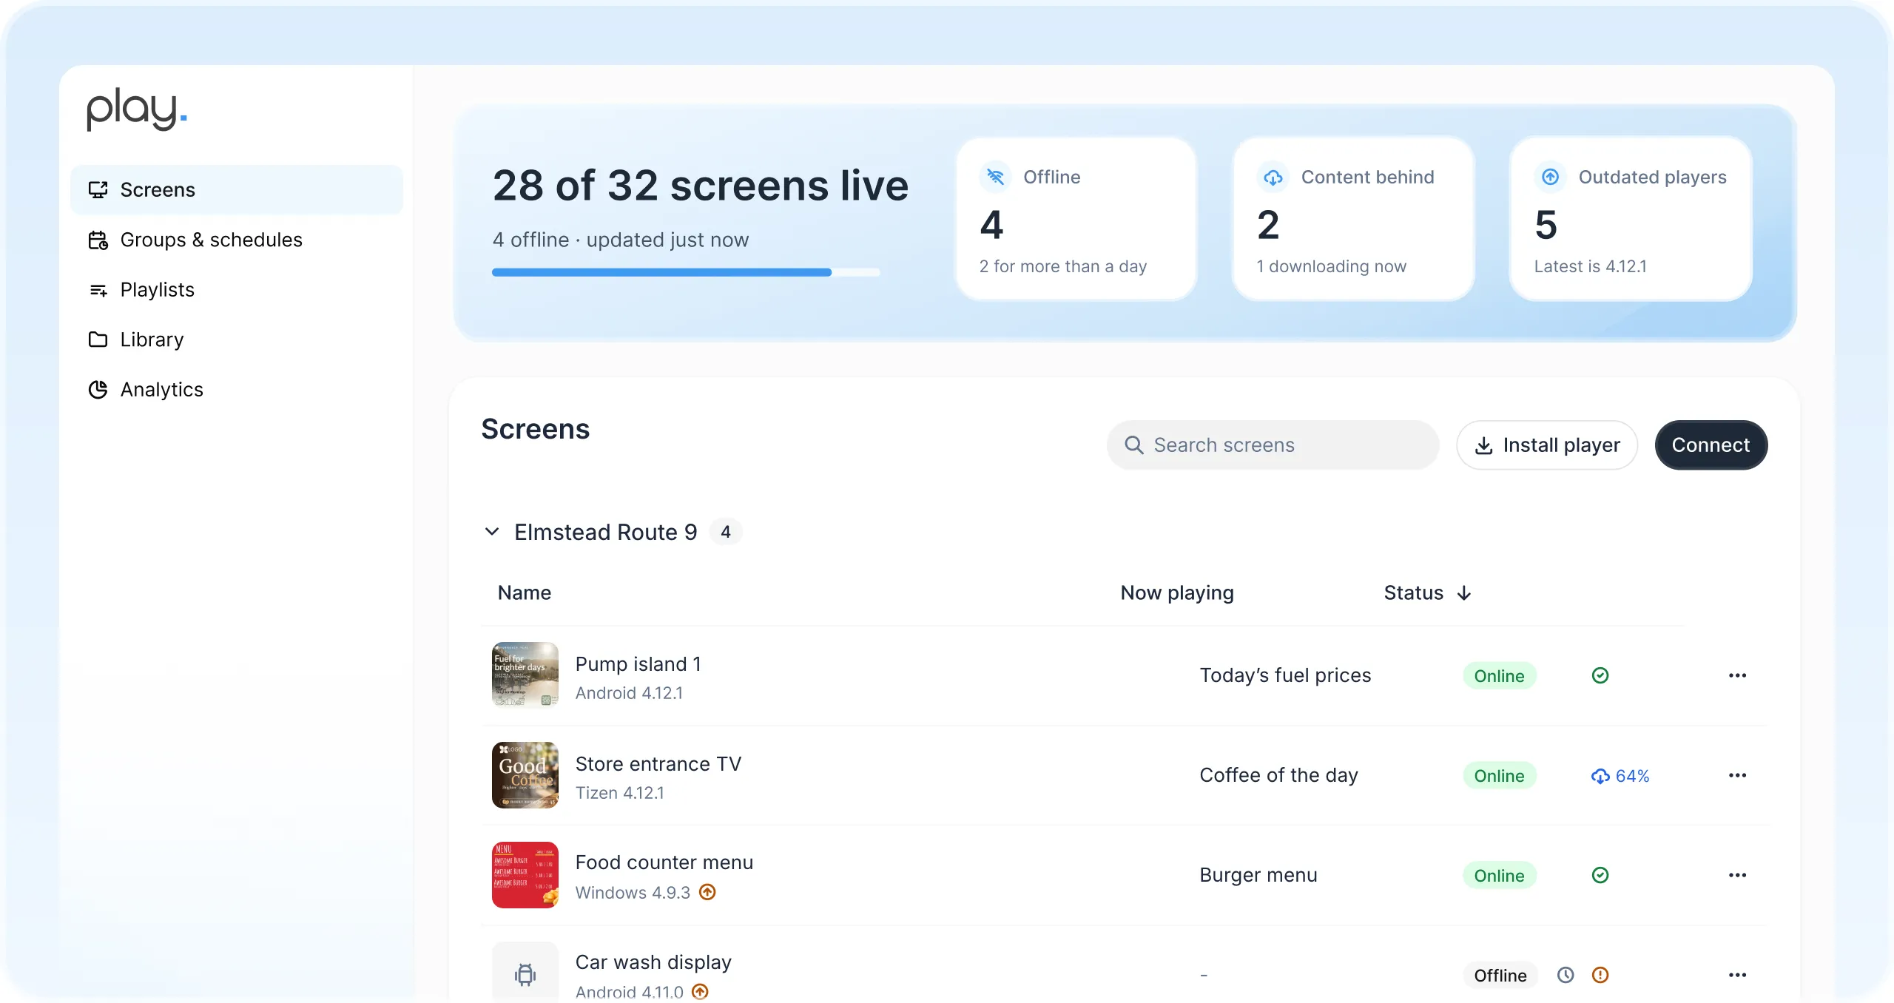This screenshot has width=1894, height=1003.
Task: Click the Outdated players upload icon
Action: 1550,177
